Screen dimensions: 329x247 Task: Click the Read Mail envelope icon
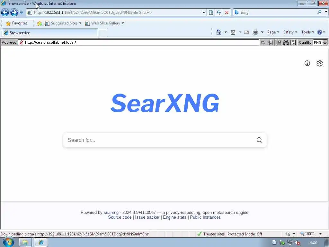(x=246, y=32)
